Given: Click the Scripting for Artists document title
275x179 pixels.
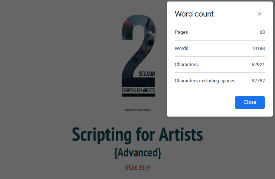Looking at the screenshot, I should click(137, 135).
